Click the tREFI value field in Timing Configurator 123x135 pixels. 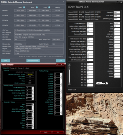point(117,23)
